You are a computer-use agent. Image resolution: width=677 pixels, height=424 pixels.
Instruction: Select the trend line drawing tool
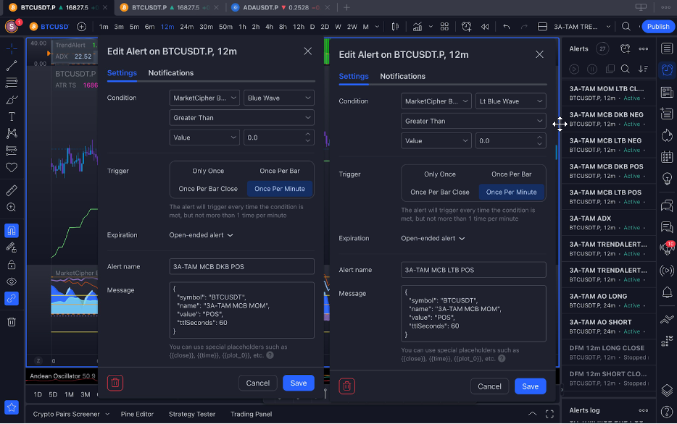point(12,66)
